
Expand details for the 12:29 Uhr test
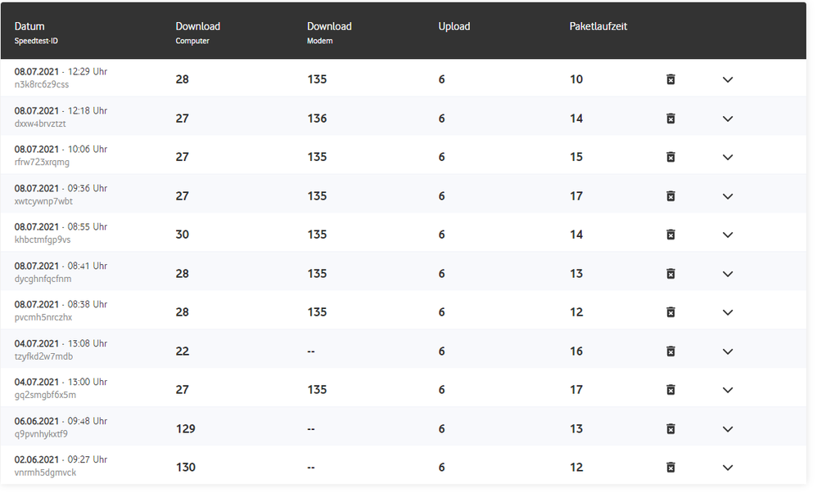pos(728,80)
